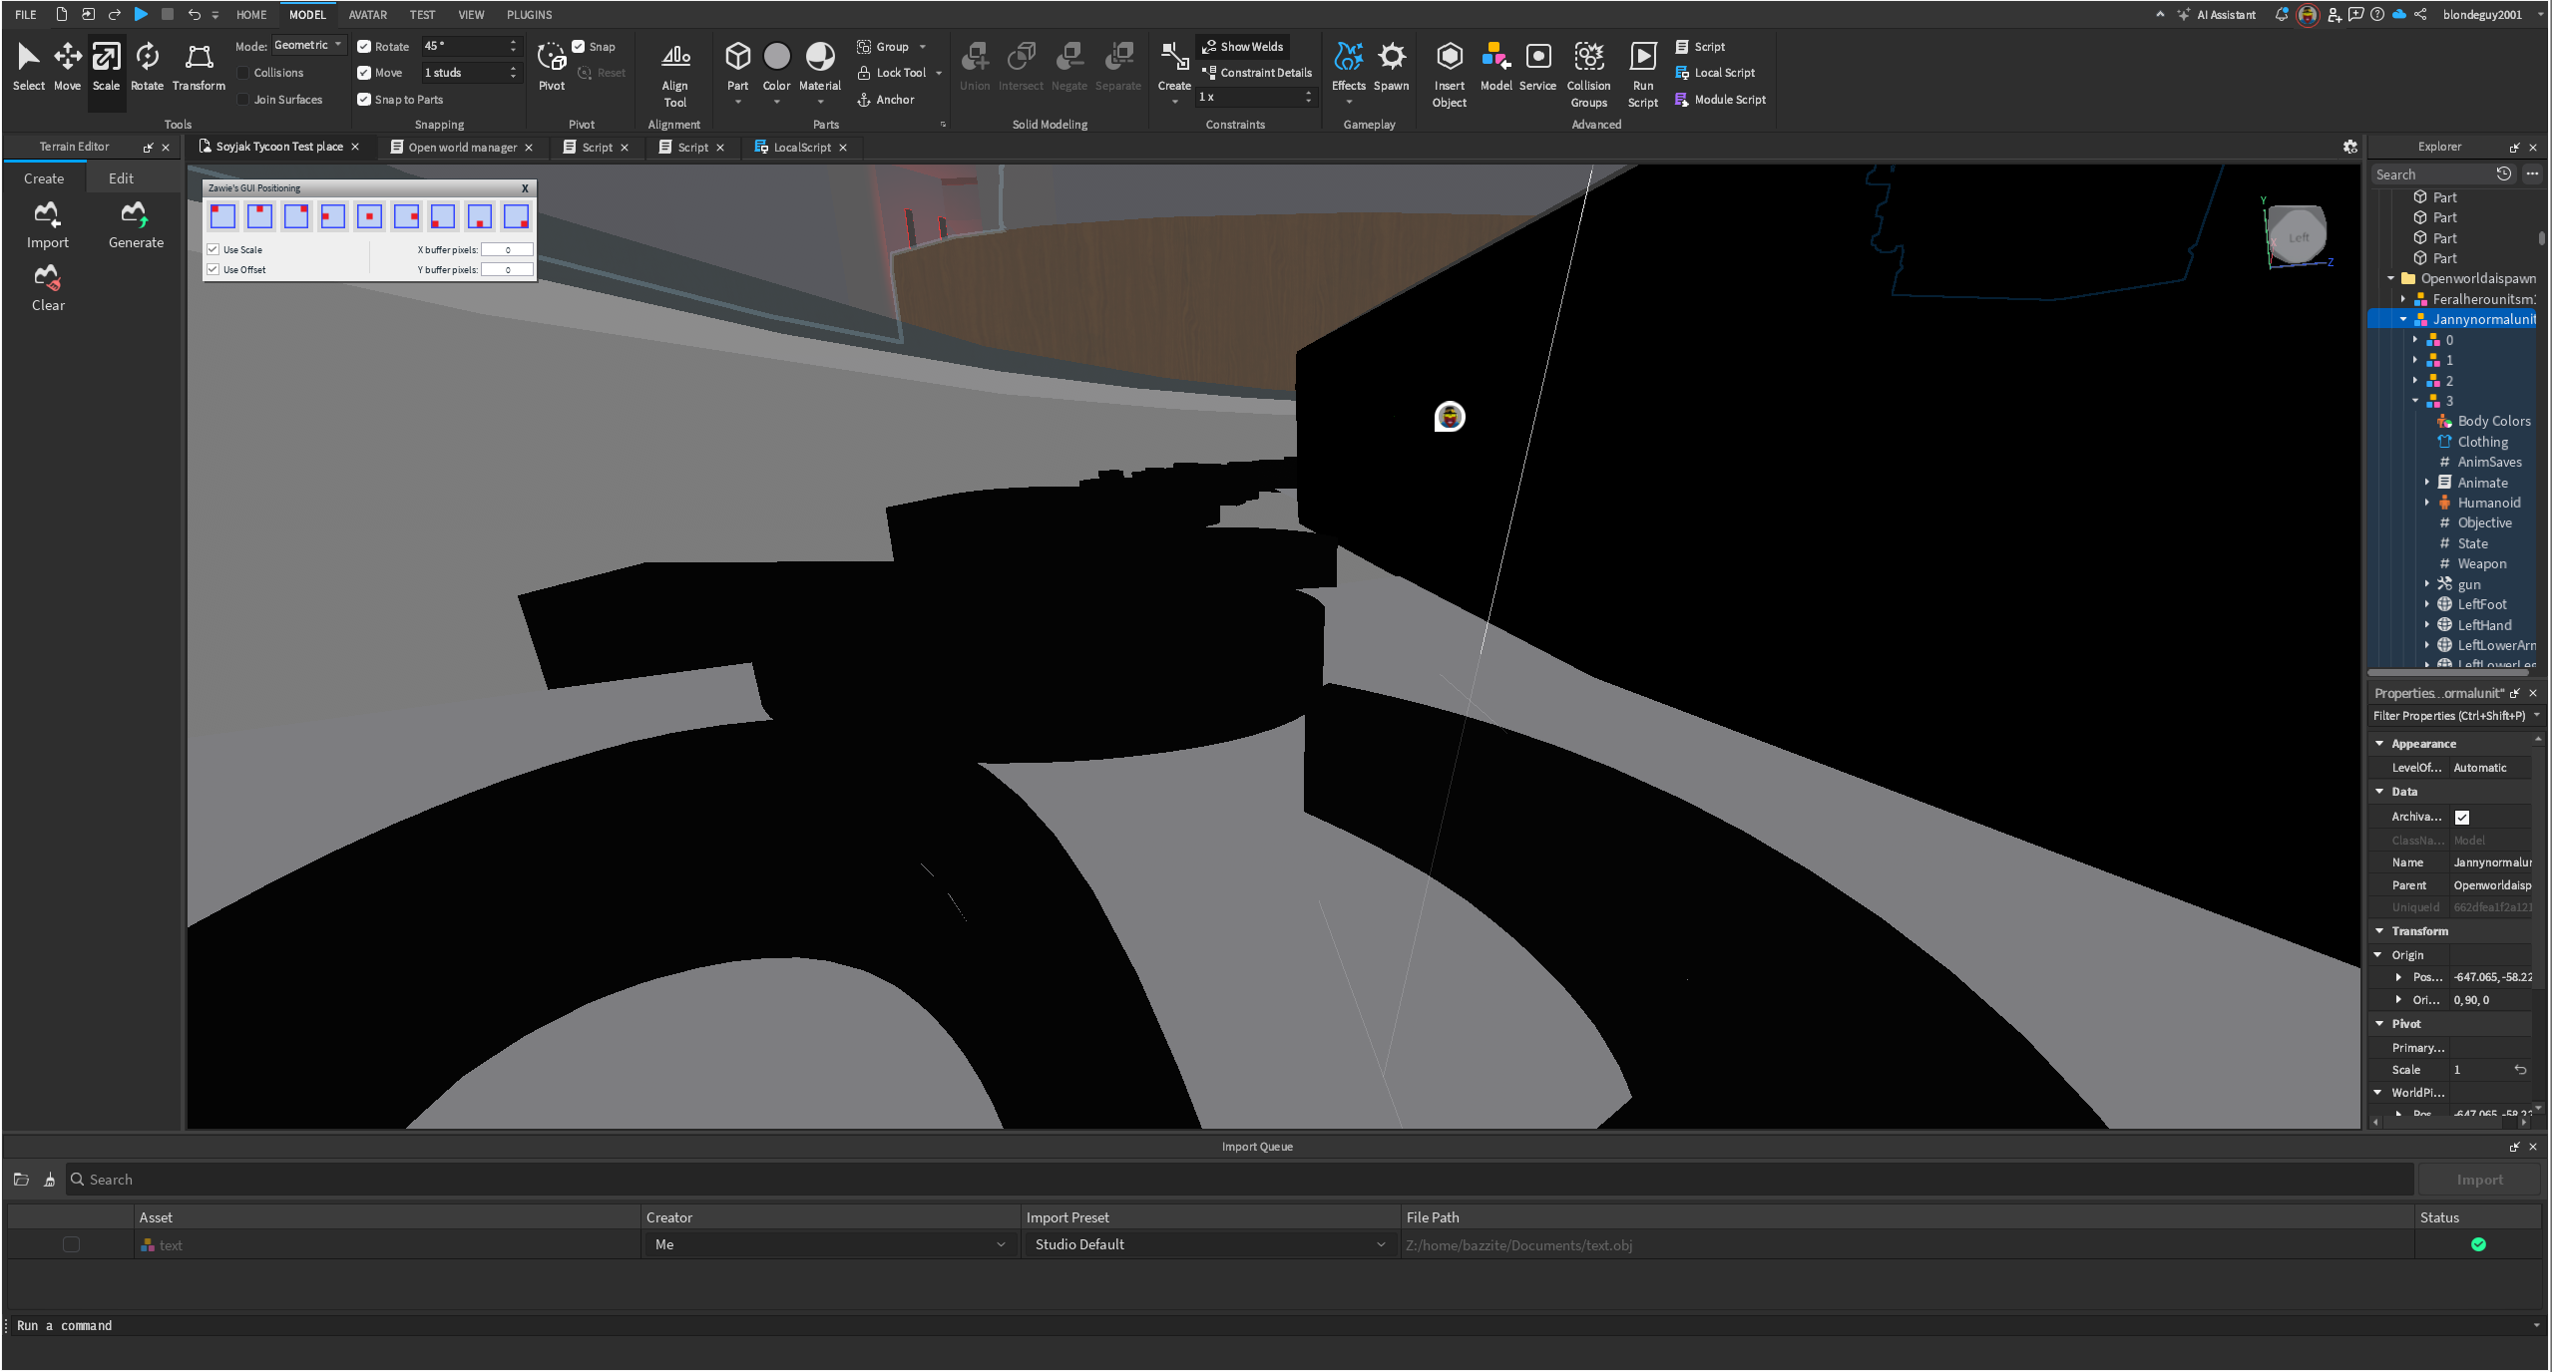Select the Scale tool

coord(106,66)
